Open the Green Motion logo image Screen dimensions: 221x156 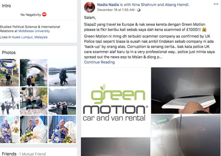pos(116,102)
